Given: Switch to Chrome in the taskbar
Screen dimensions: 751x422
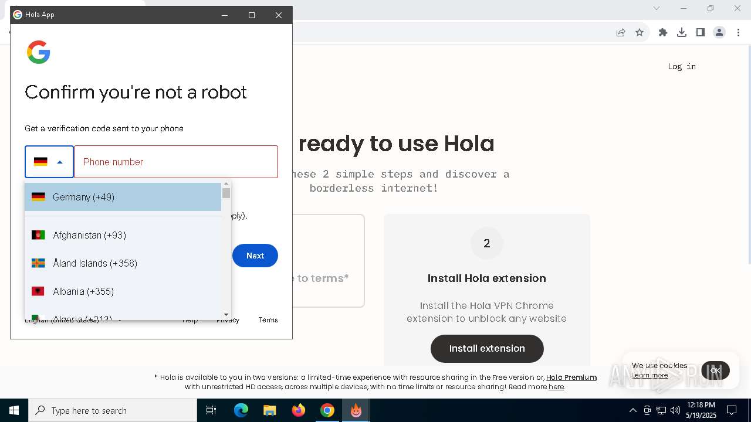Looking at the screenshot, I should [327, 410].
